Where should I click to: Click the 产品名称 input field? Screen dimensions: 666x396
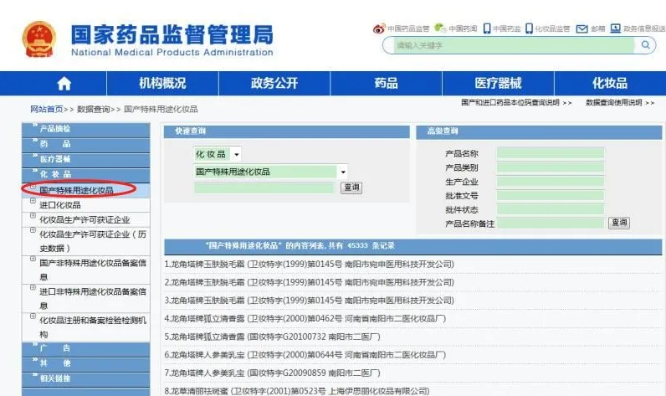tap(551, 153)
